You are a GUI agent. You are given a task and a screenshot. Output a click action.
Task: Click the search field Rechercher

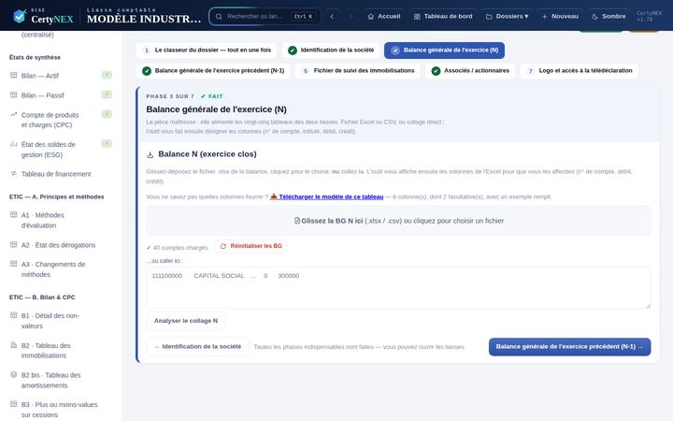[265, 16]
